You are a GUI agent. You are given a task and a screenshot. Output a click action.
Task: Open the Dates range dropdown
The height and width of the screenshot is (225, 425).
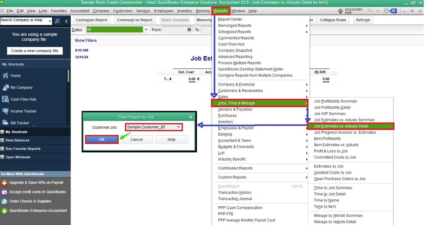pos(146,29)
